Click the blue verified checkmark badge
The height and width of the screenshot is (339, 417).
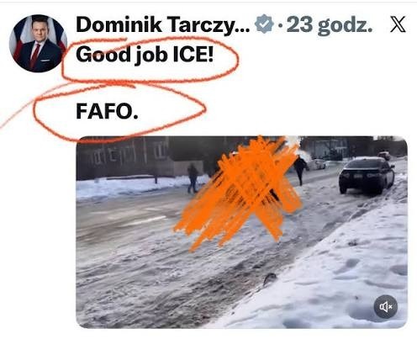[x=264, y=24]
